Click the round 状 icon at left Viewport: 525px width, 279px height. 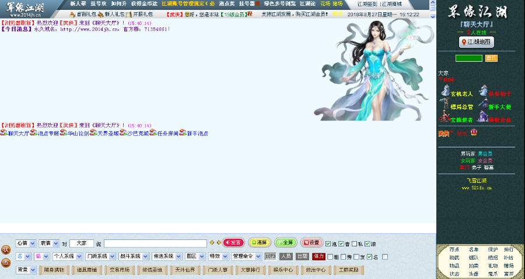pos(6,250)
